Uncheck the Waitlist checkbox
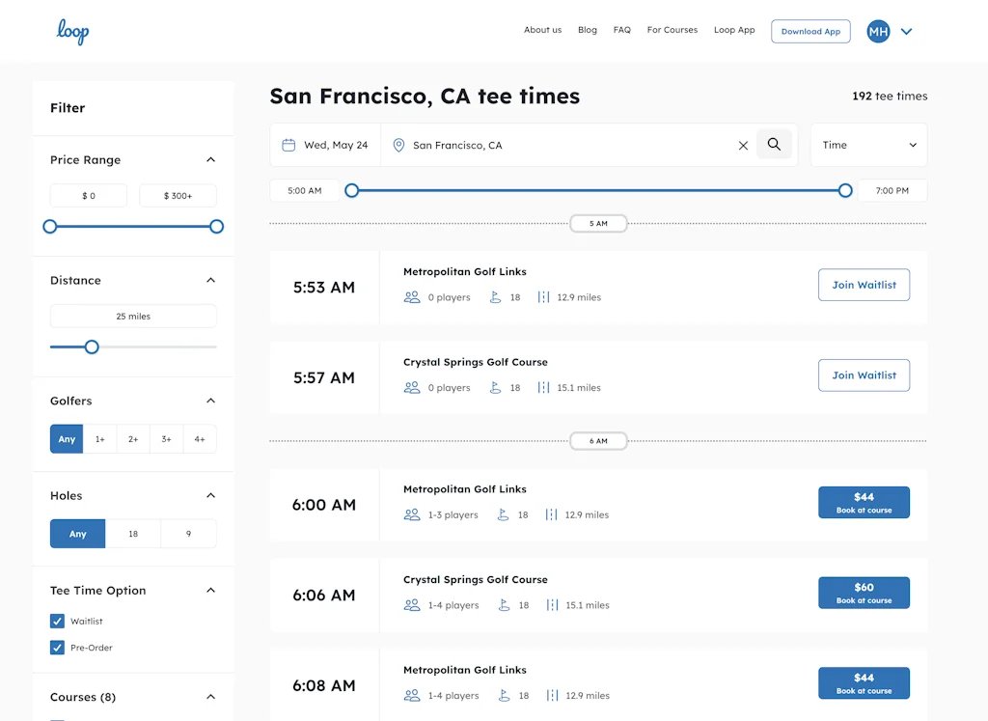Screen dimensions: 988x721 tap(58, 622)
